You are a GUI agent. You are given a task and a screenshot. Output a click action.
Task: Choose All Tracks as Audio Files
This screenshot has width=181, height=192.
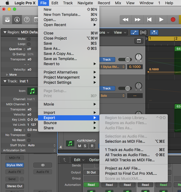(x=127, y=155)
